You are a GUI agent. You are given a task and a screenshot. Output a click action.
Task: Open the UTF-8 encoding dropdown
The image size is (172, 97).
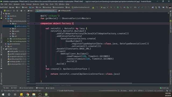141,91
